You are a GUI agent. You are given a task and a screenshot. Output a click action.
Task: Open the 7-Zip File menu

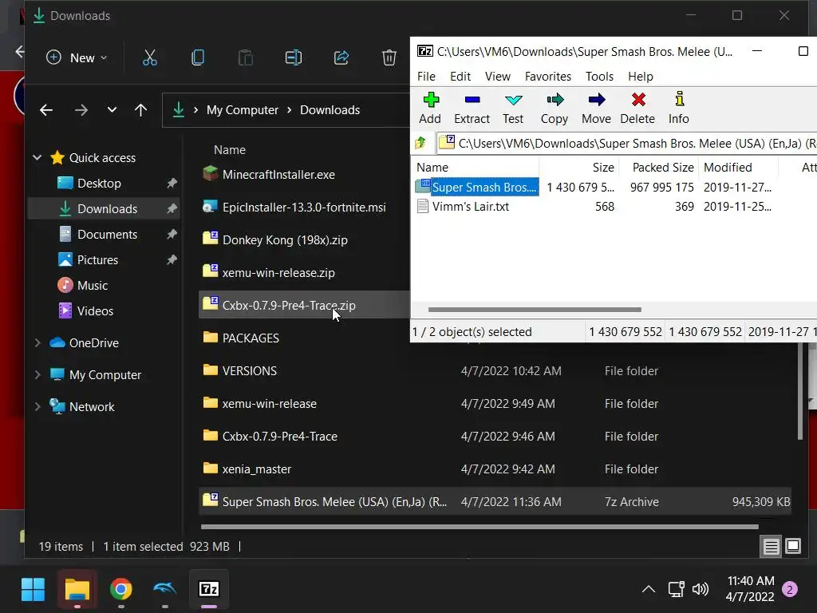[426, 76]
